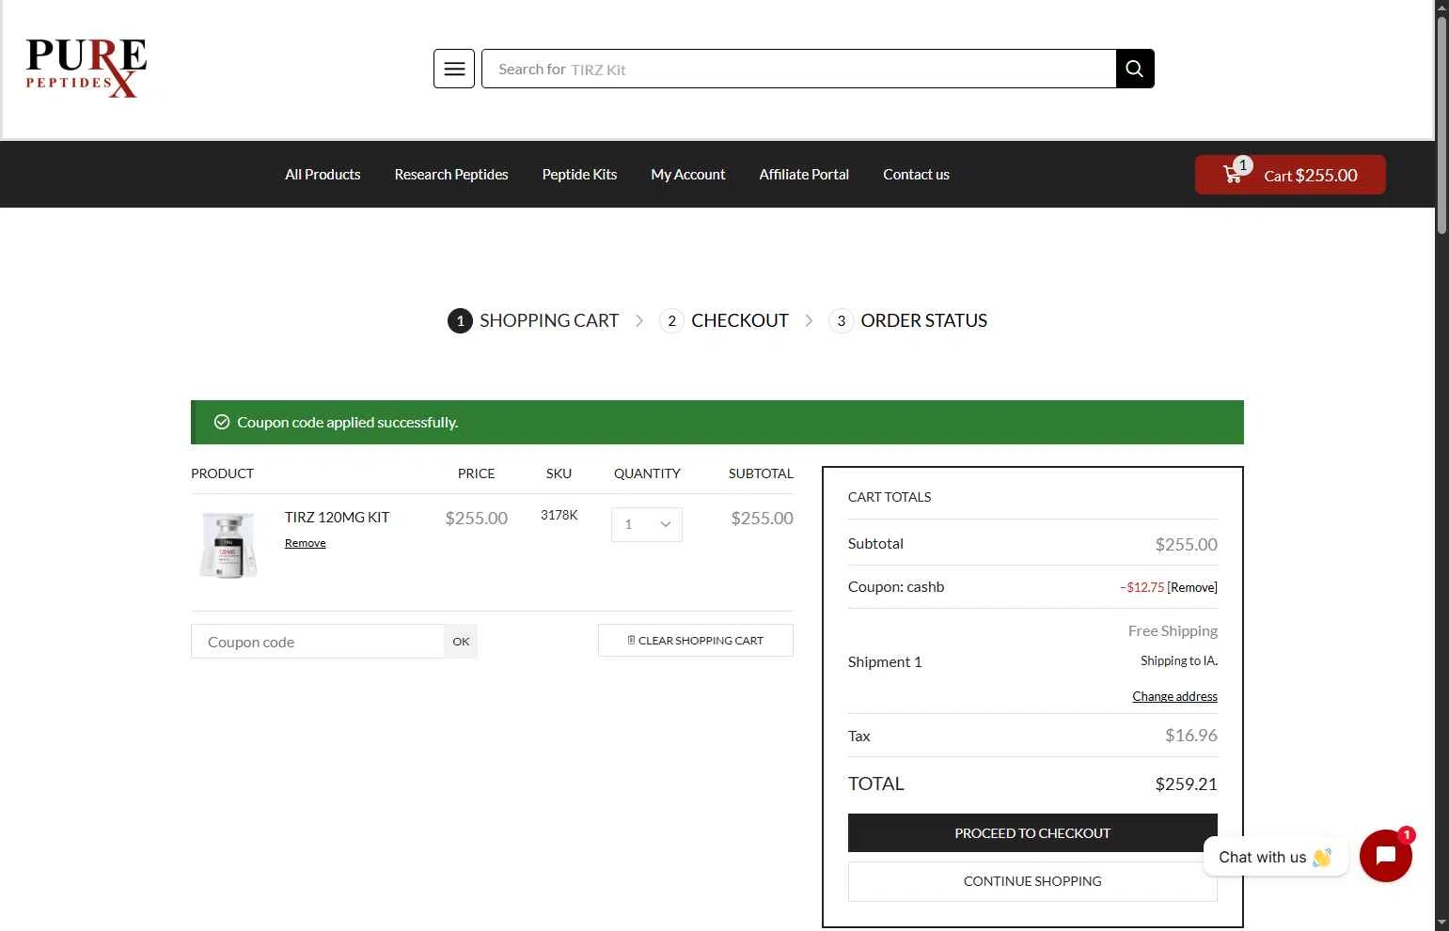The height and width of the screenshot is (931, 1449).
Task: Remove the cashb coupon
Action: 1192,587
